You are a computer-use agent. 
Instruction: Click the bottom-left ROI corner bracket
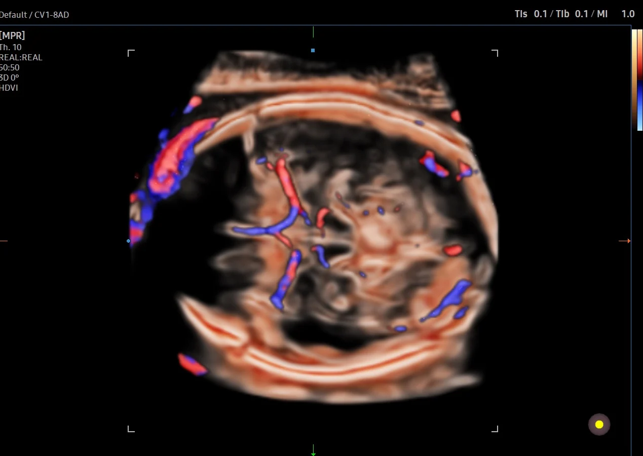click(x=131, y=429)
